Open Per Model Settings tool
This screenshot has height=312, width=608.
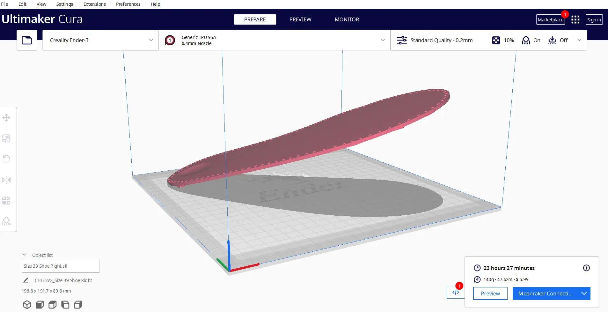[x=6, y=200]
